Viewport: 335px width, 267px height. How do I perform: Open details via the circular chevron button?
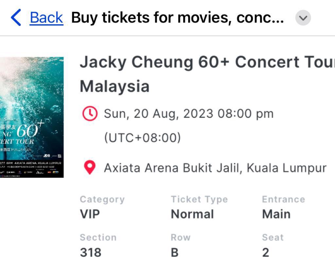point(303,18)
